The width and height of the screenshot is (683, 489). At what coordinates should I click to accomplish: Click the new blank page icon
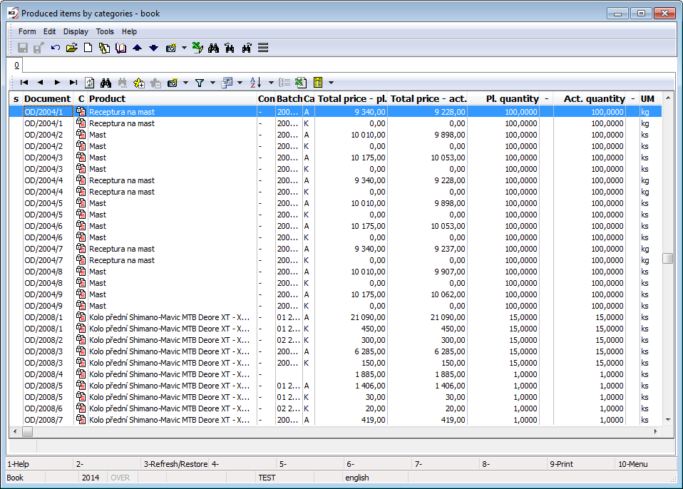pos(88,48)
